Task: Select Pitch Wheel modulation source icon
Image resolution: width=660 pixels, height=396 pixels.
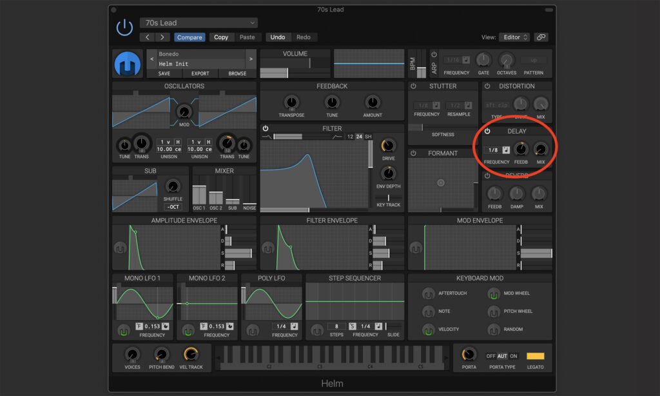Action: pyautogui.click(x=494, y=312)
